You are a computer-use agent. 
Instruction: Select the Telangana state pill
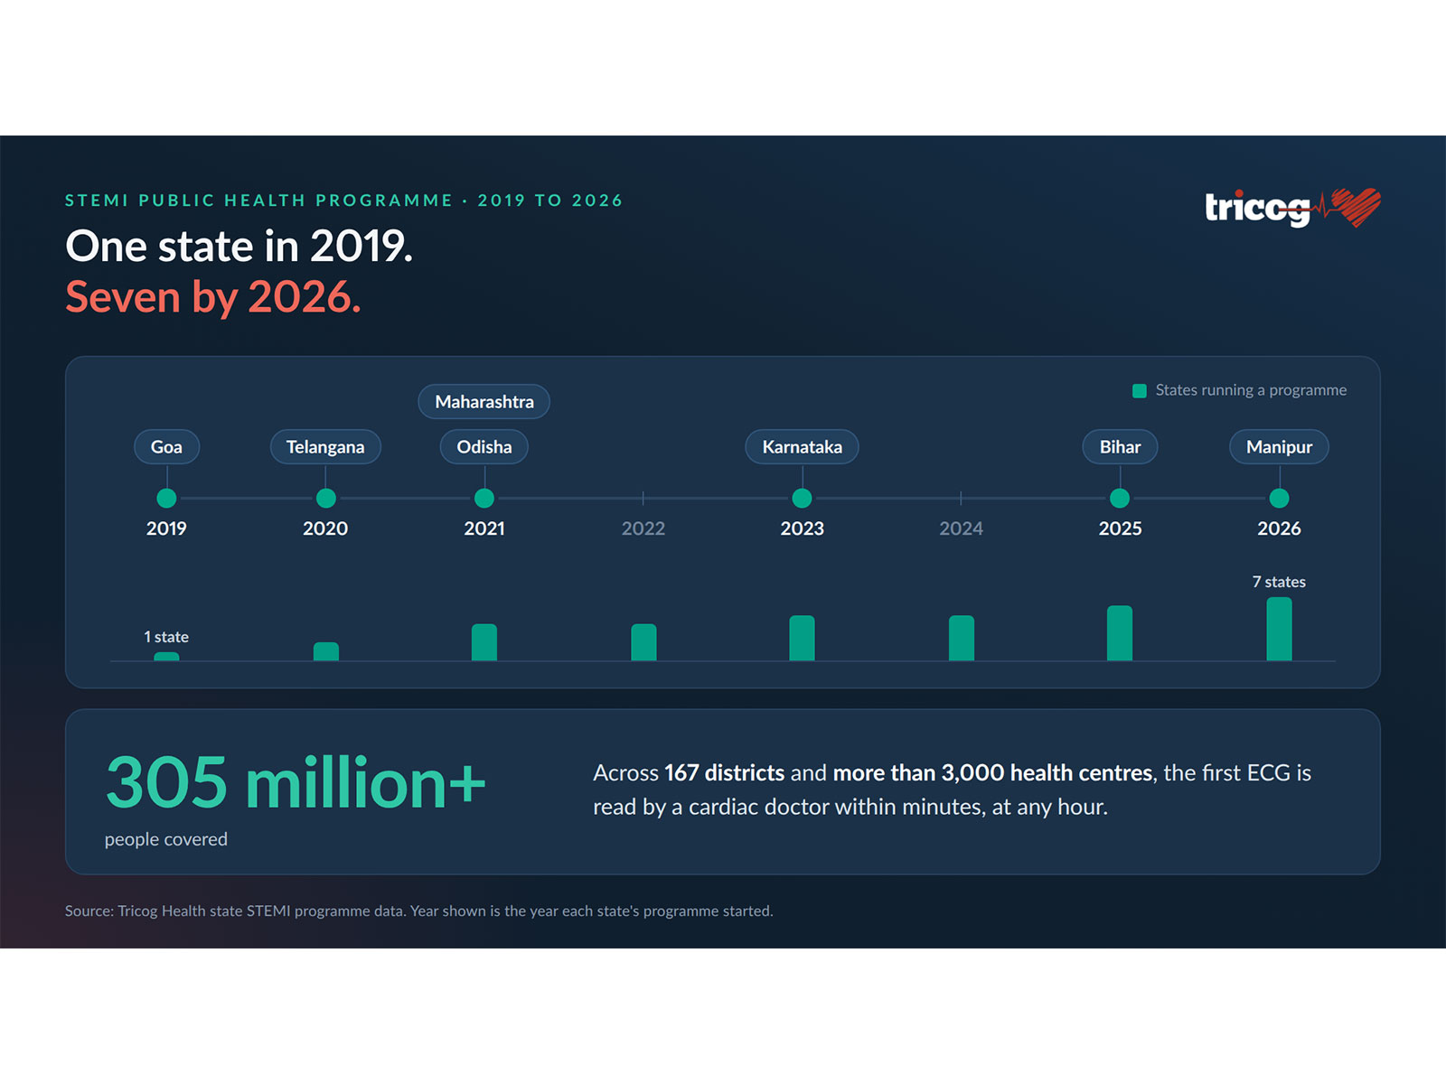(325, 446)
